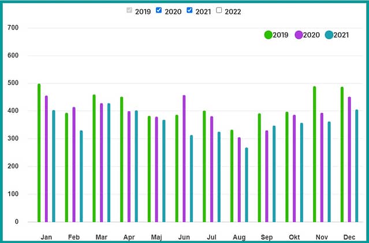Select the green 2019 bar for Apr

122,159
